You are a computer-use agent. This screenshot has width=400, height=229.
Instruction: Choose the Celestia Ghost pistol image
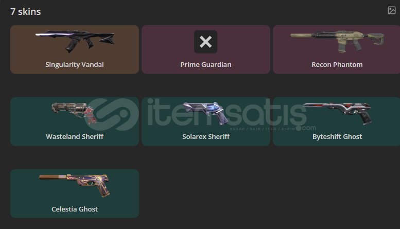coord(75,185)
